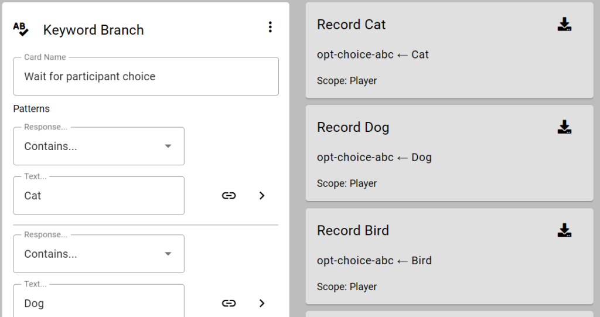Click the Record Dog download icon
Image resolution: width=600 pixels, height=317 pixels.
pyautogui.click(x=564, y=127)
